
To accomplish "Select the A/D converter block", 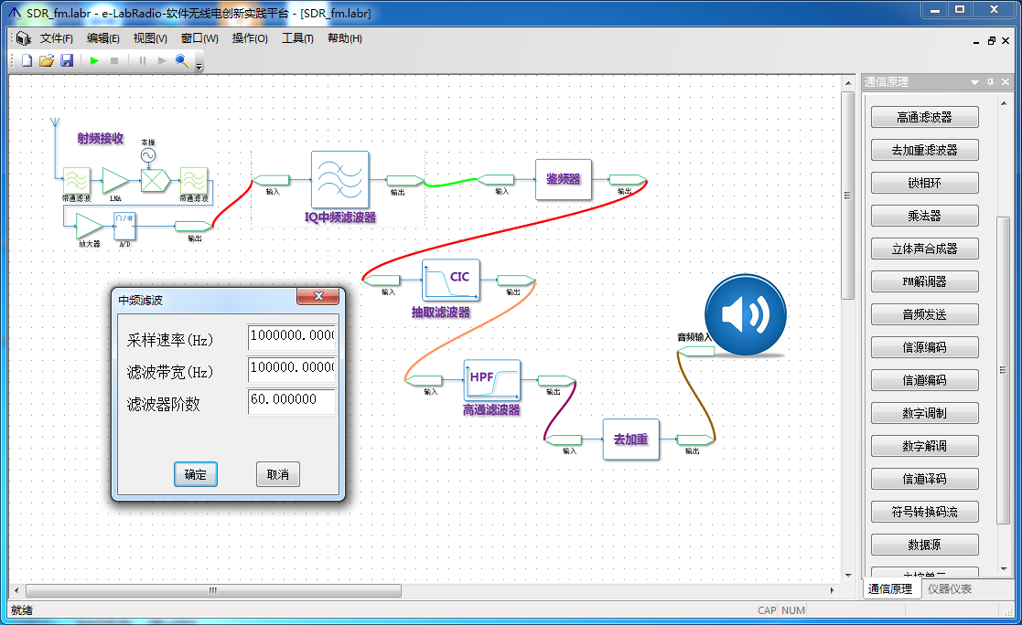I will 124,226.
